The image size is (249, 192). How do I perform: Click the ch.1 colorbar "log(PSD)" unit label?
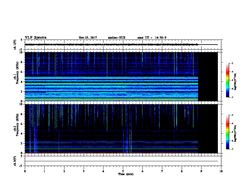coord(235,82)
